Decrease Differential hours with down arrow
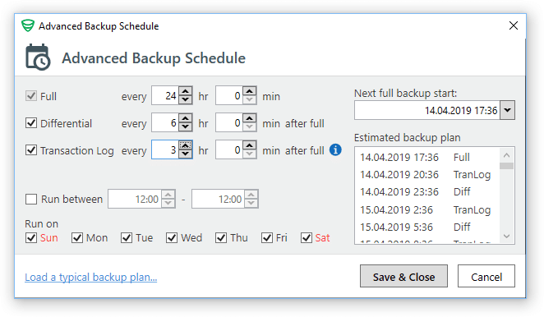 click(186, 127)
